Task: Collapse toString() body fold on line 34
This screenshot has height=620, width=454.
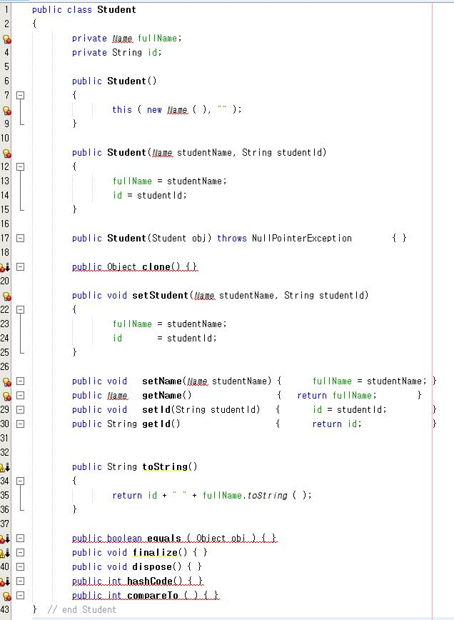Action: [20, 481]
